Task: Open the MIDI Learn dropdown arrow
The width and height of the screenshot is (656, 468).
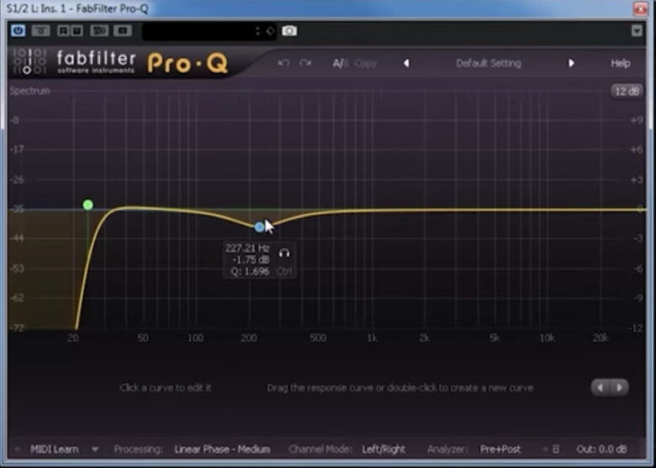Action: pyautogui.click(x=95, y=449)
